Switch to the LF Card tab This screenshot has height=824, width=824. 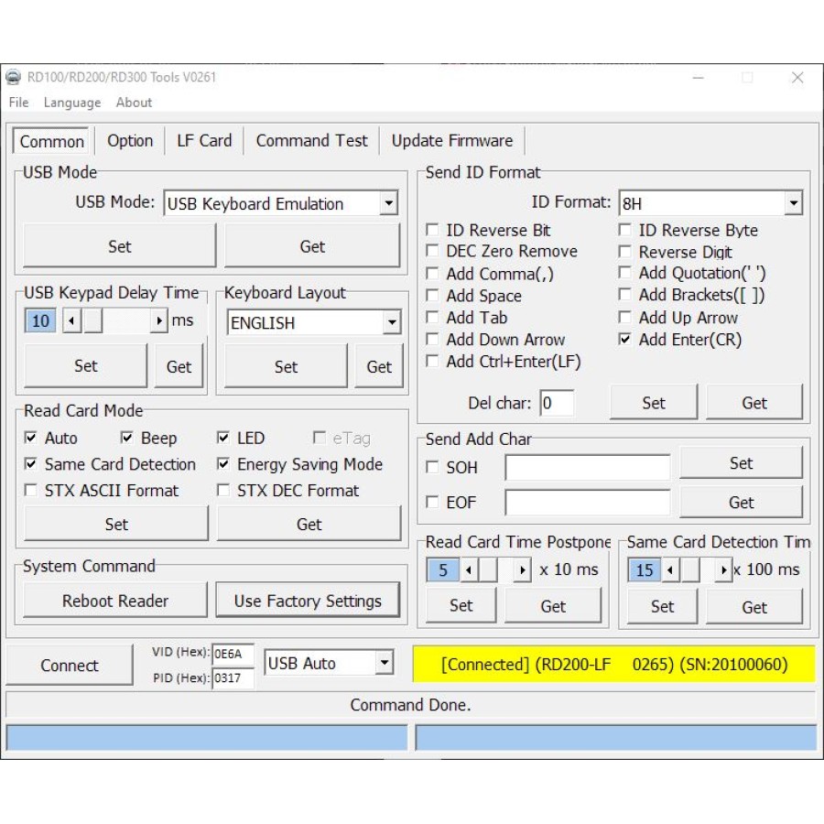pos(204,141)
